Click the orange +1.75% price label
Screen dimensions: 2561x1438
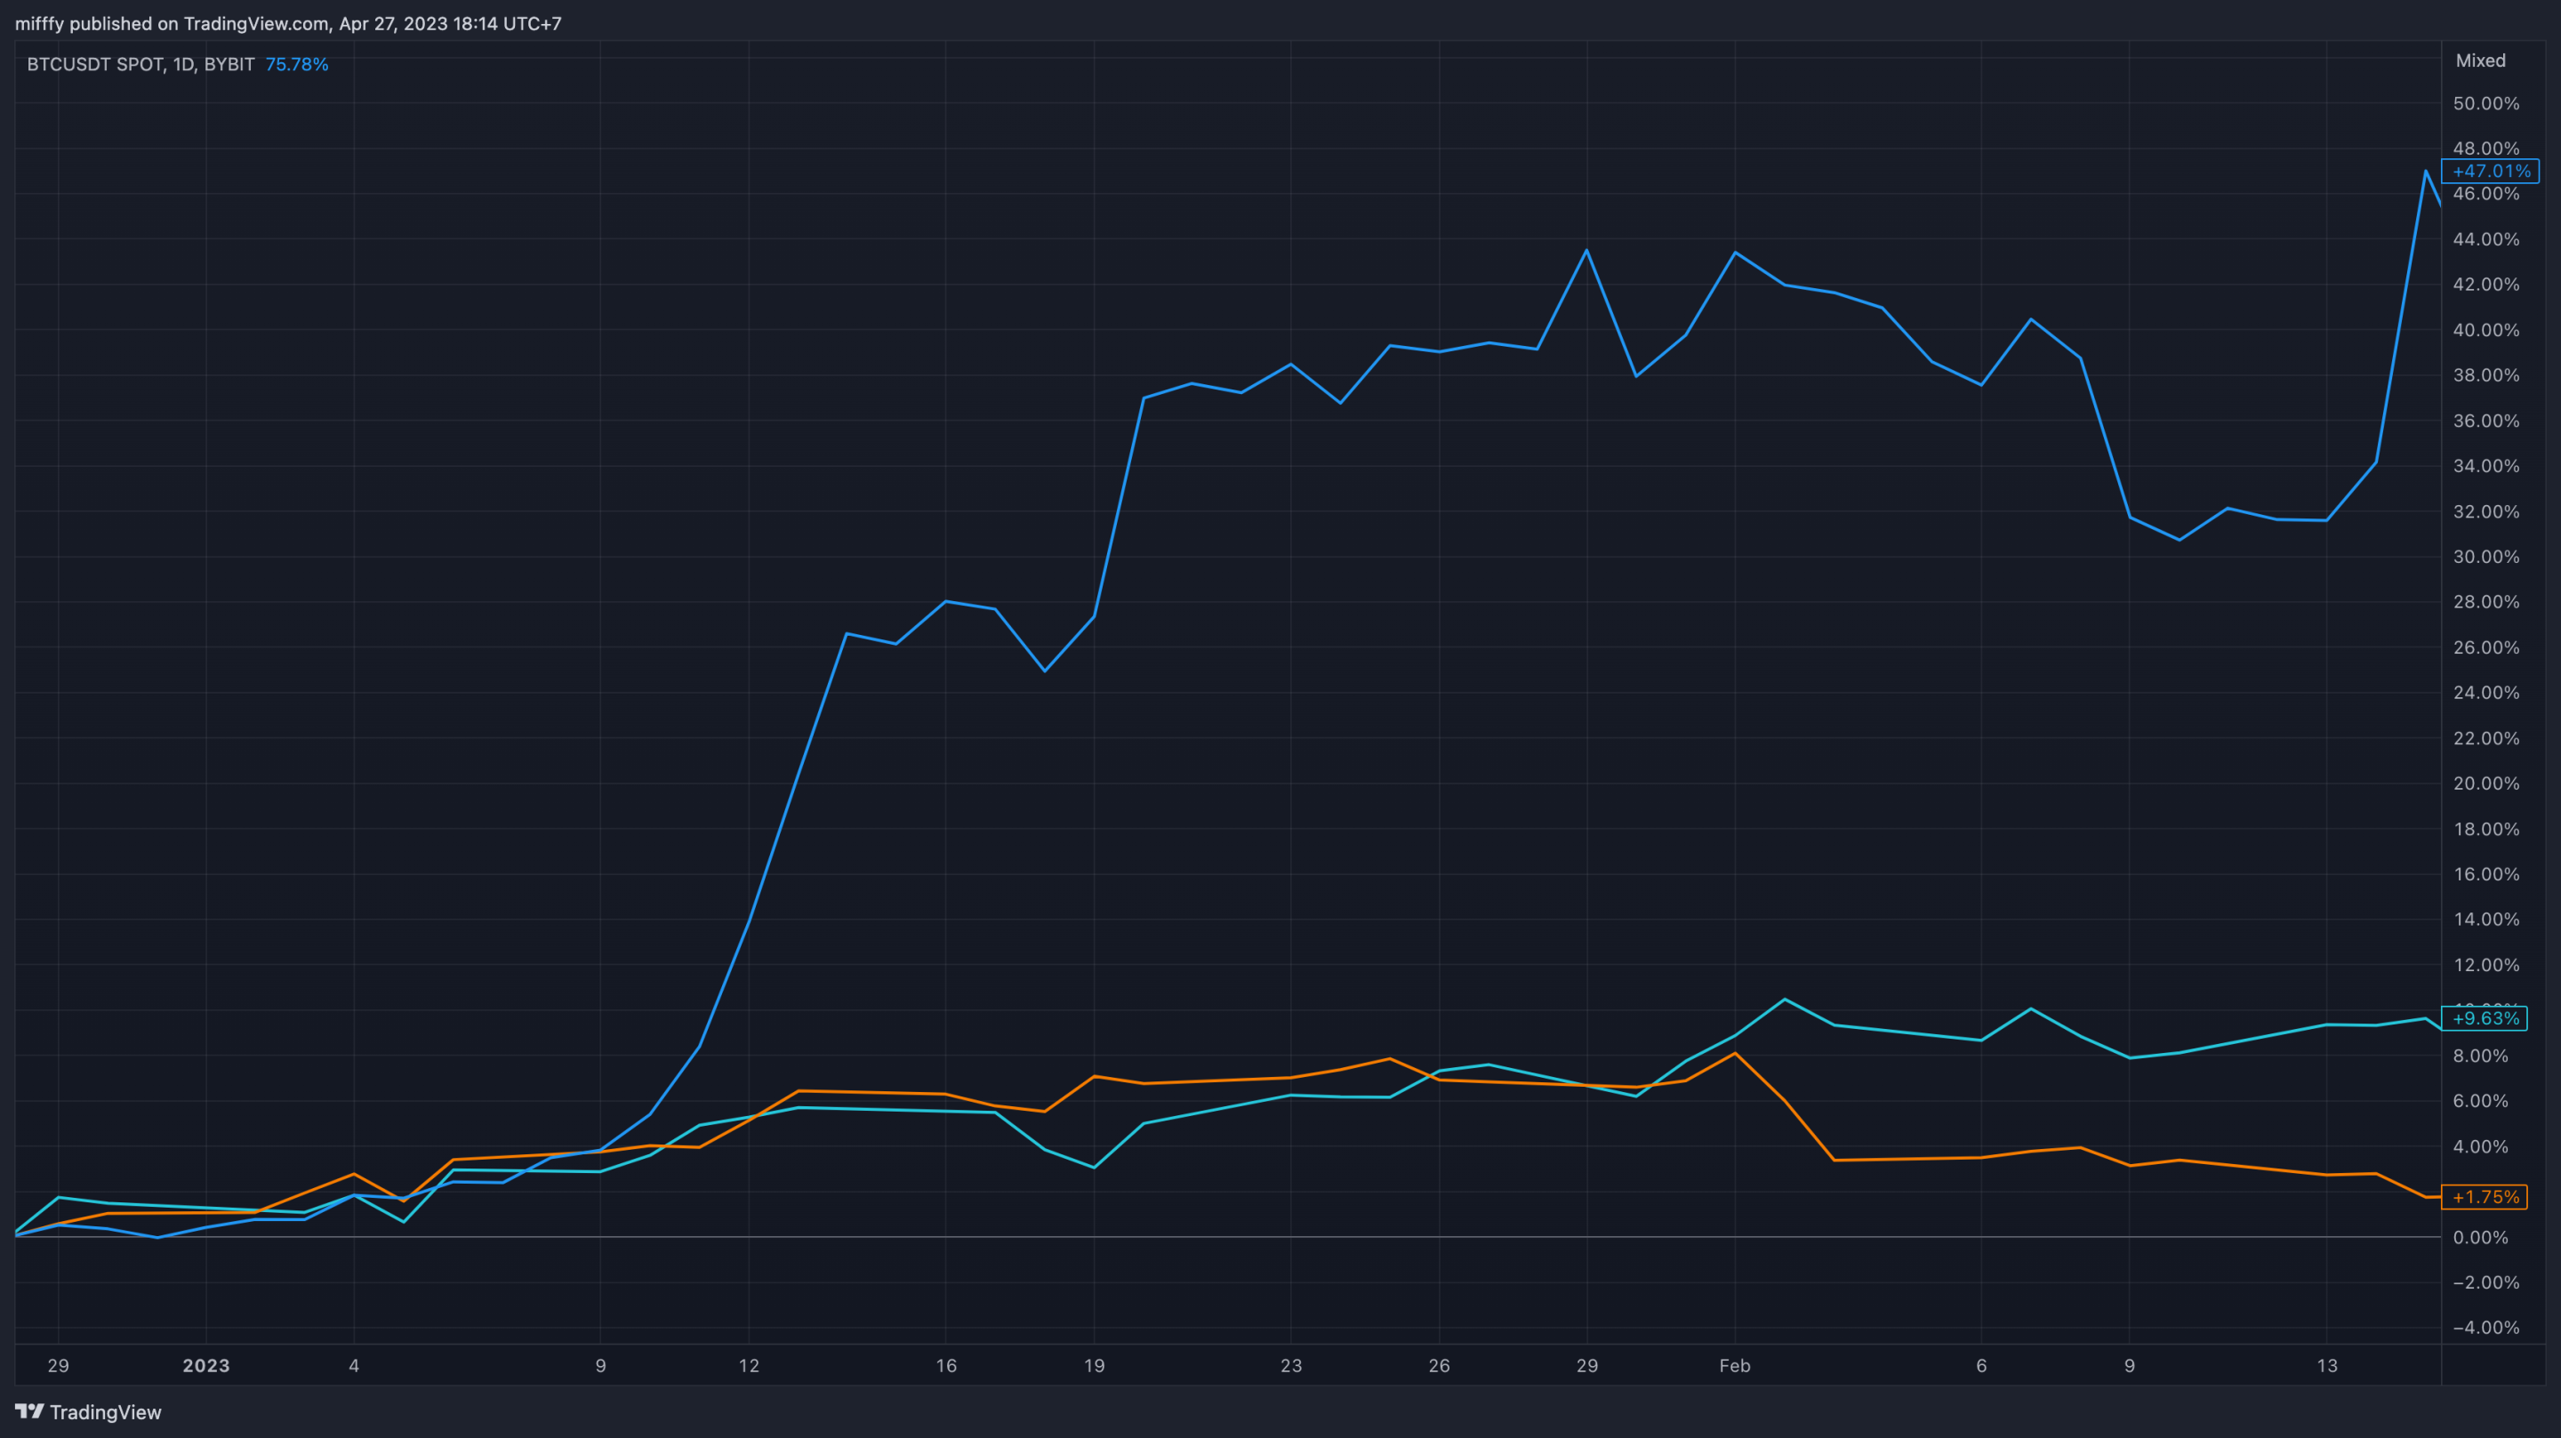(x=2485, y=1197)
